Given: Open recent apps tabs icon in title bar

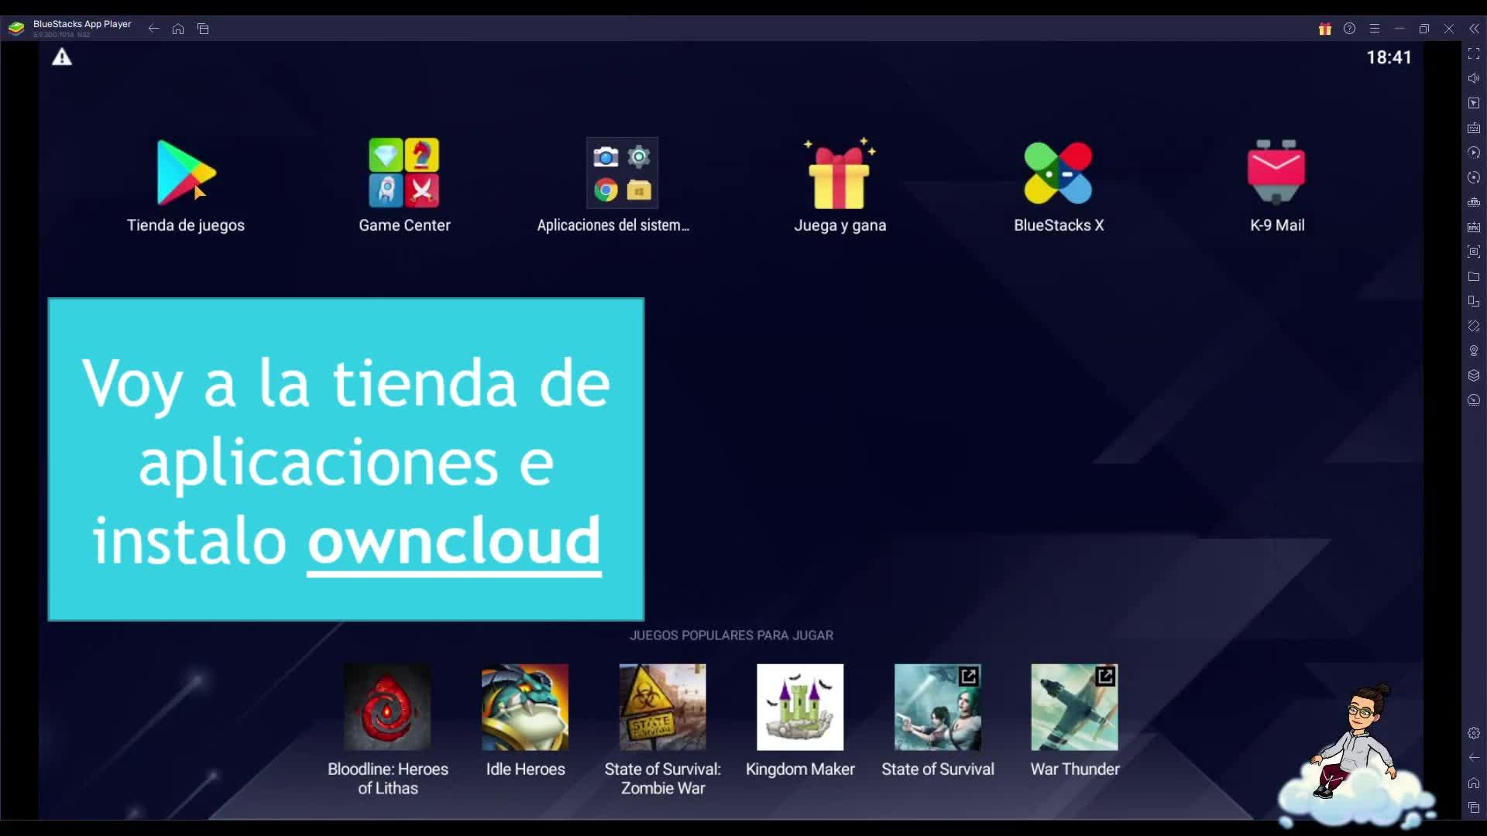Looking at the screenshot, I should pyautogui.click(x=203, y=29).
